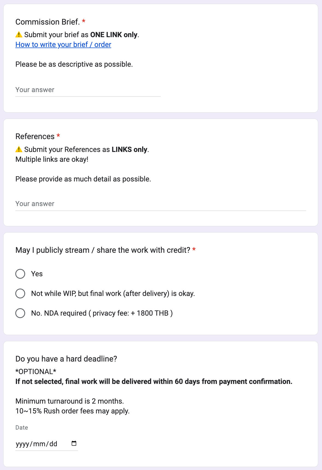Open "How to write your brief / order" link
This screenshot has width=322, height=470.
[x=63, y=45]
